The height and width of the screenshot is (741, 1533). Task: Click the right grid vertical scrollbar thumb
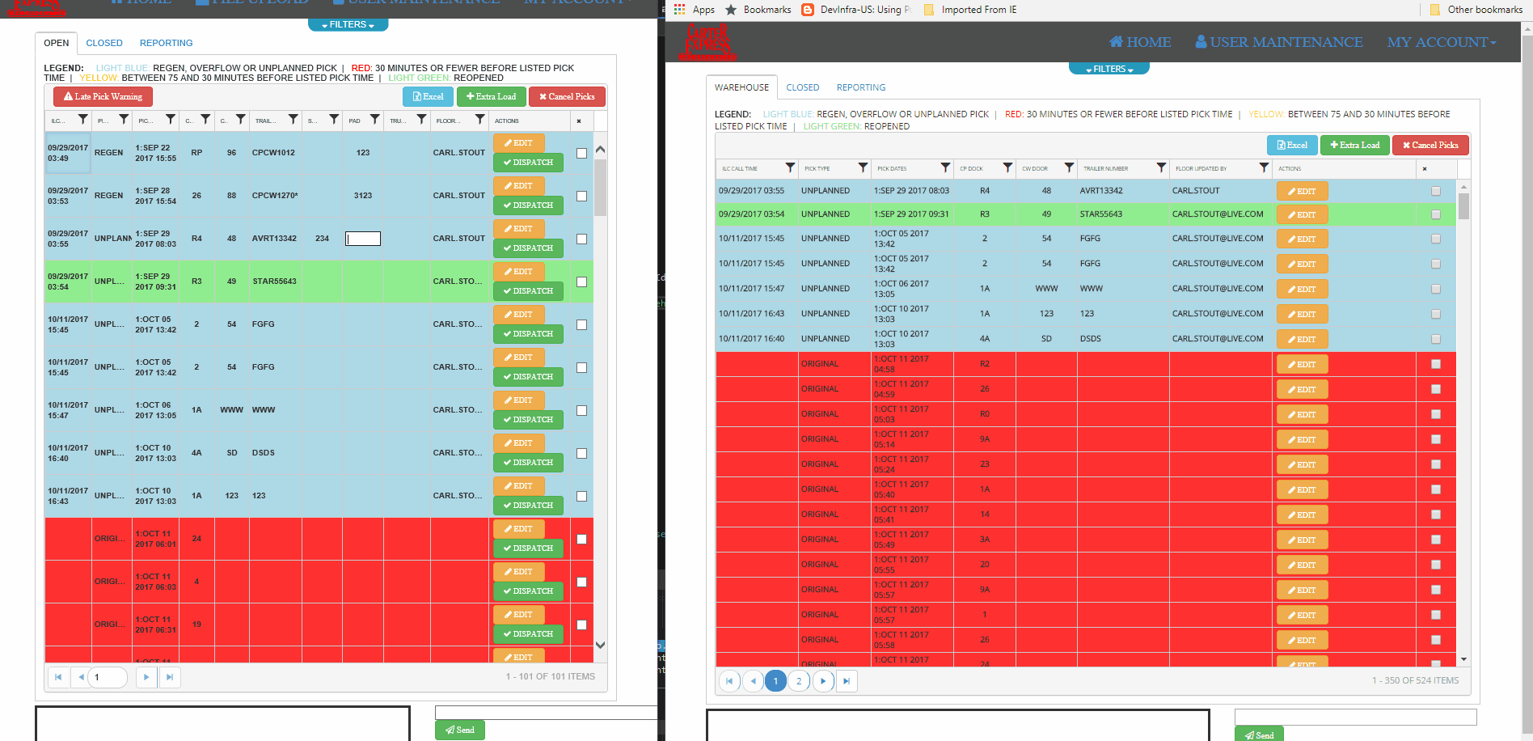click(x=1464, y=206)
